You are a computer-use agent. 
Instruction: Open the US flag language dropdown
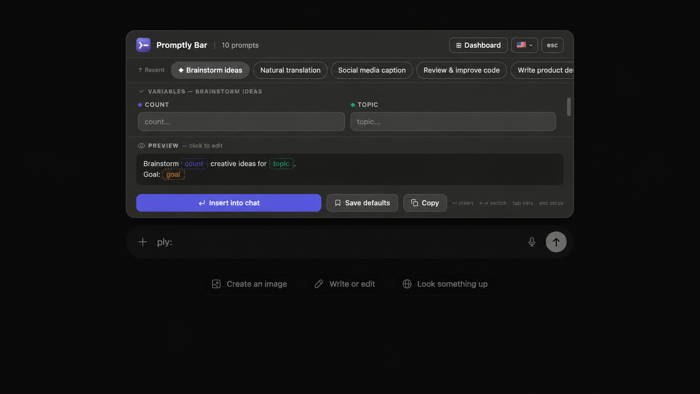pyautogui.click(x=524, y=45)
